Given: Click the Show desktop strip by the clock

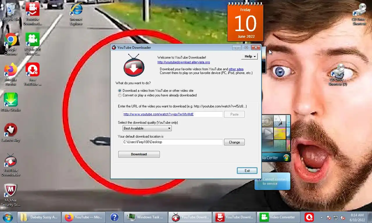Looking at the screenshot, I should point(370,217).
